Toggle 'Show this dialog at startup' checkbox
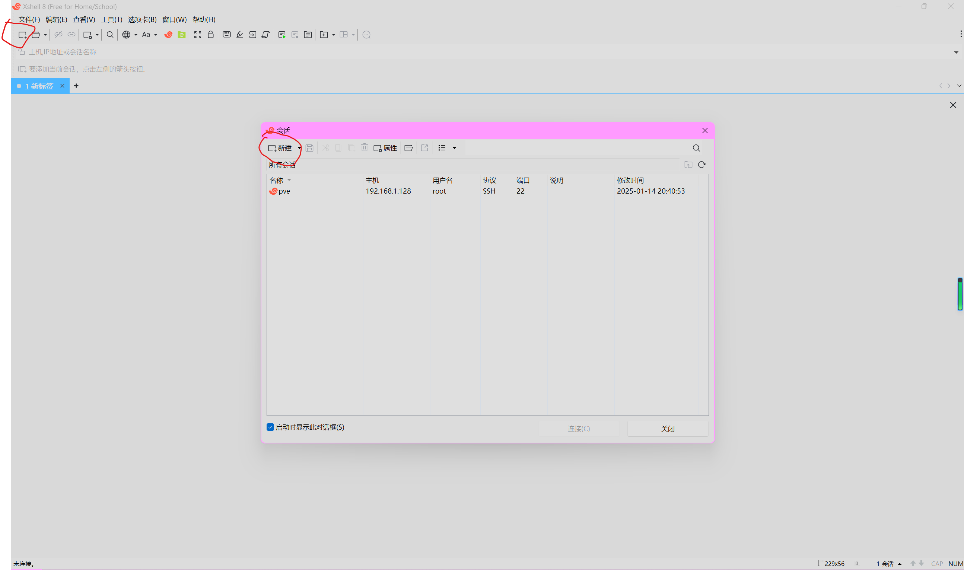The image size is (964, 570). click(x=270, y=427)
